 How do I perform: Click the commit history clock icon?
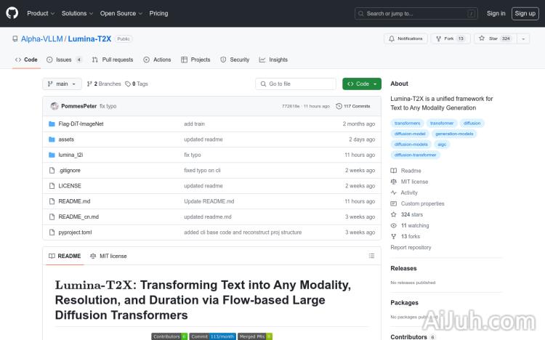click(339, 106)
